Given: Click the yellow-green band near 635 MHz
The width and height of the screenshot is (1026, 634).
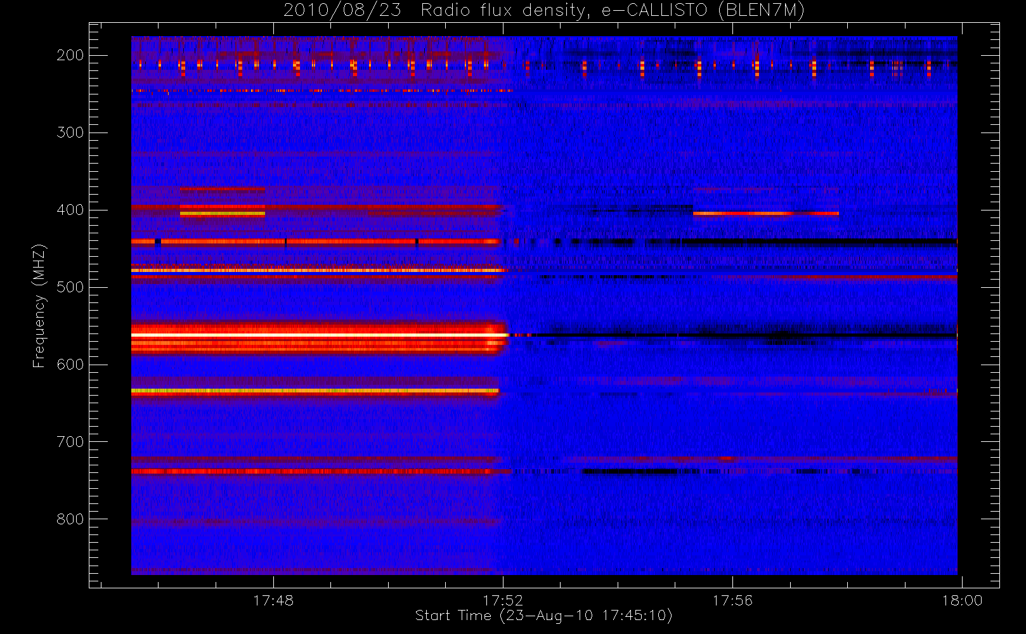Looking at the screenshot, I should tap(315, 391).
